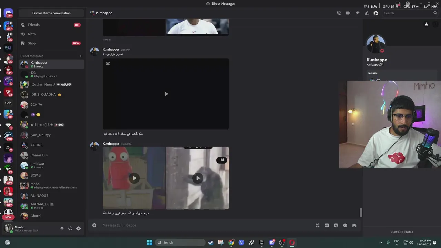Click the chat scrollbar thumb

361,213
